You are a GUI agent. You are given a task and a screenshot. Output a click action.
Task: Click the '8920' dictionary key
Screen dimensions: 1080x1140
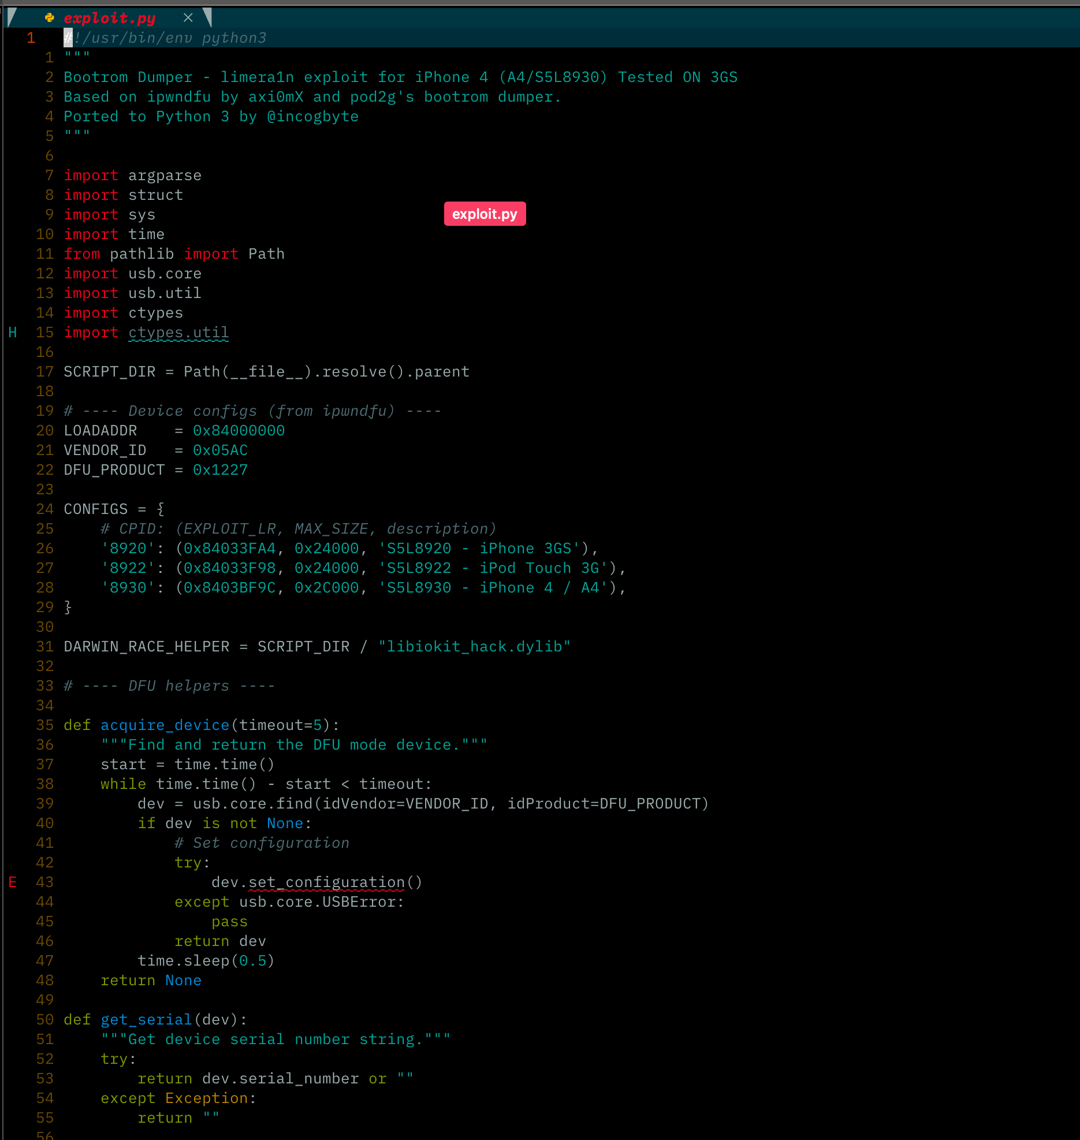coord(128,549)
